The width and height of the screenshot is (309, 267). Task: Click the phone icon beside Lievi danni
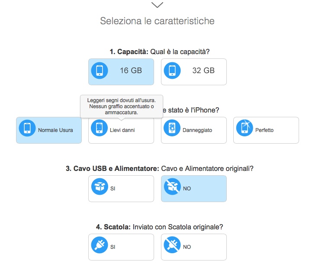click(100, 129)
